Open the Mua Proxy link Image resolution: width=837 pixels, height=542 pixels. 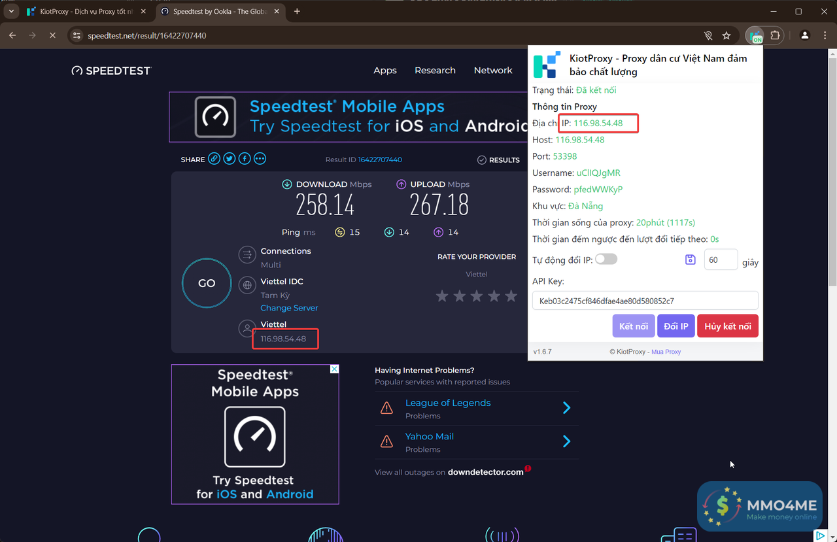(666, 352)
